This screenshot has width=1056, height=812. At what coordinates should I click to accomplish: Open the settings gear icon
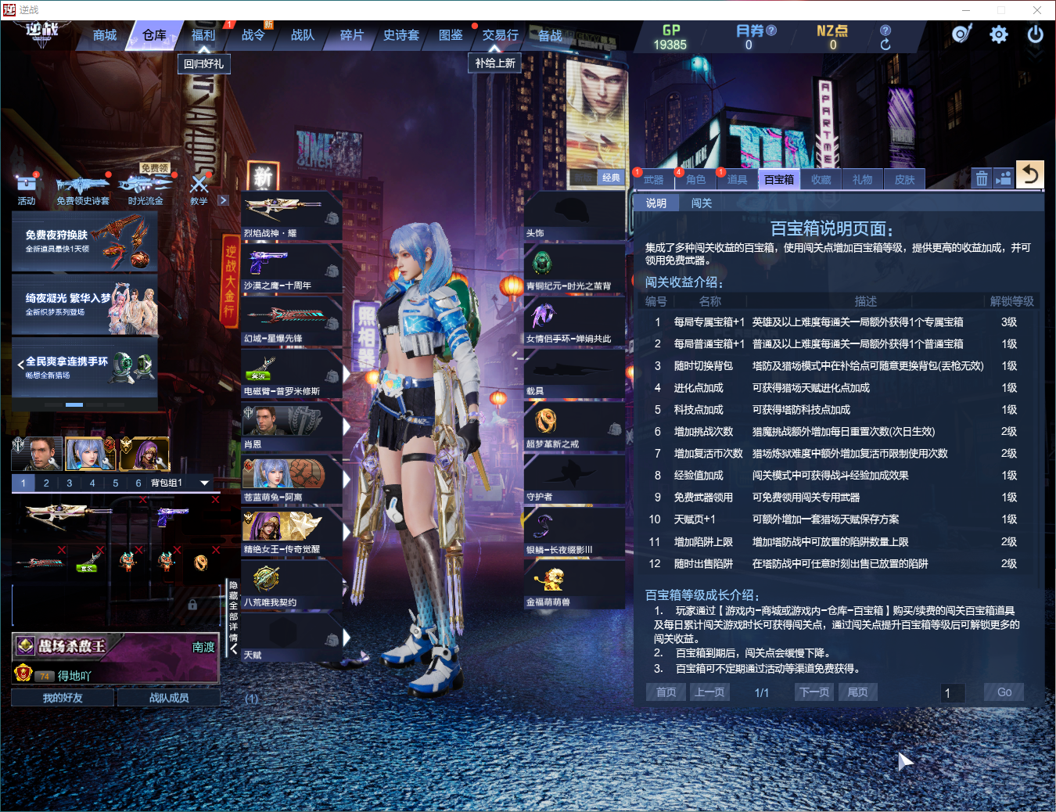coord(999,34)
